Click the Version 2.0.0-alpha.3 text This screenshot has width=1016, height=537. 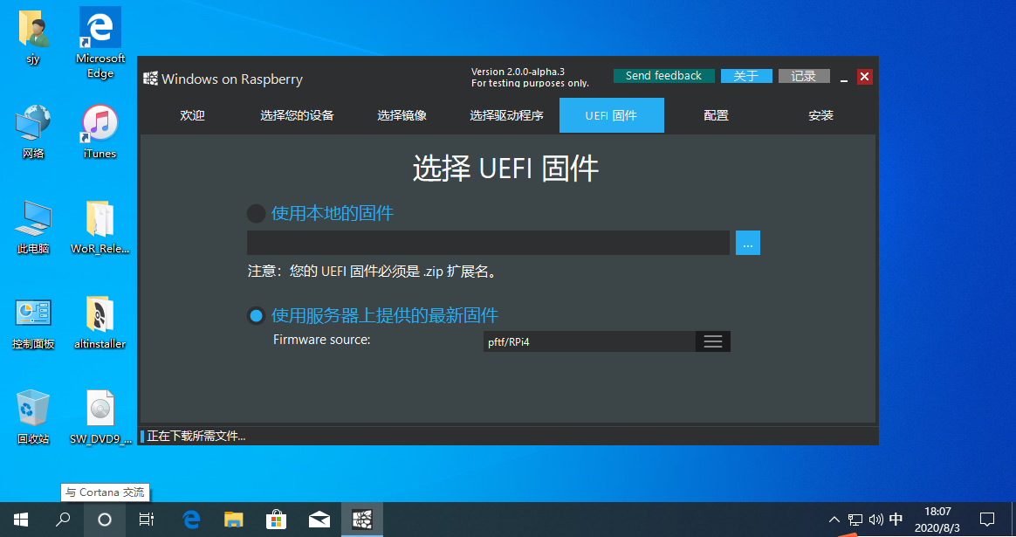(x=518, y=72)
